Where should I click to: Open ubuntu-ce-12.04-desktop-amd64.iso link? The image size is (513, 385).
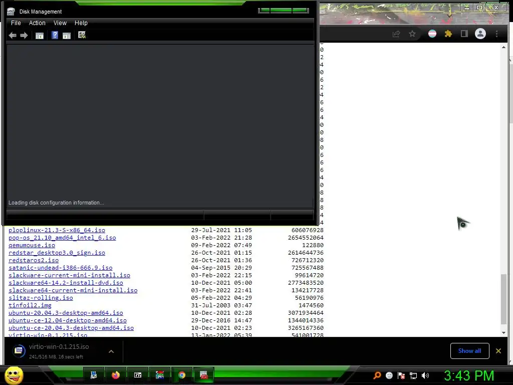click(68, 320)
